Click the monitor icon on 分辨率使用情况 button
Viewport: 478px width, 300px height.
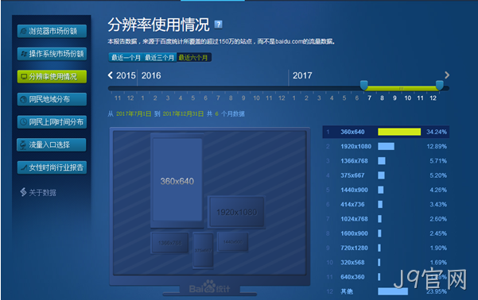(x=24, y=77)
